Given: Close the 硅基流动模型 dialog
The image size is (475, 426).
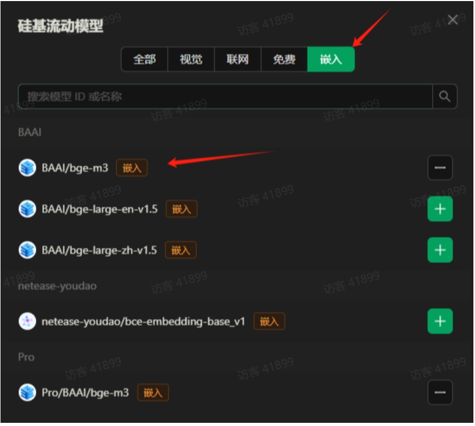Looking at the screenshot, I should click(452, 20).
